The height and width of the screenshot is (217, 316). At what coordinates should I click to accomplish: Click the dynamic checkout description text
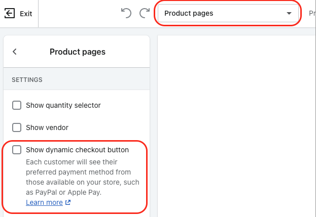[82, 177]
